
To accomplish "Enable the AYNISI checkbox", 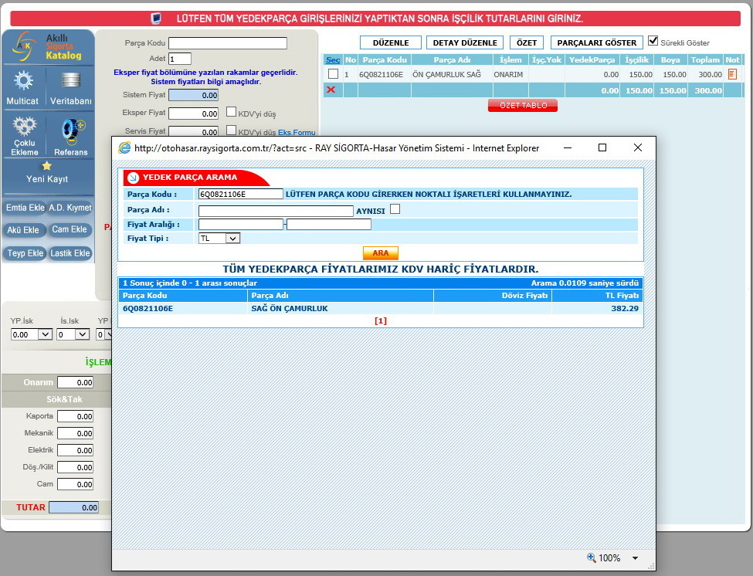I will click(395, 209).
